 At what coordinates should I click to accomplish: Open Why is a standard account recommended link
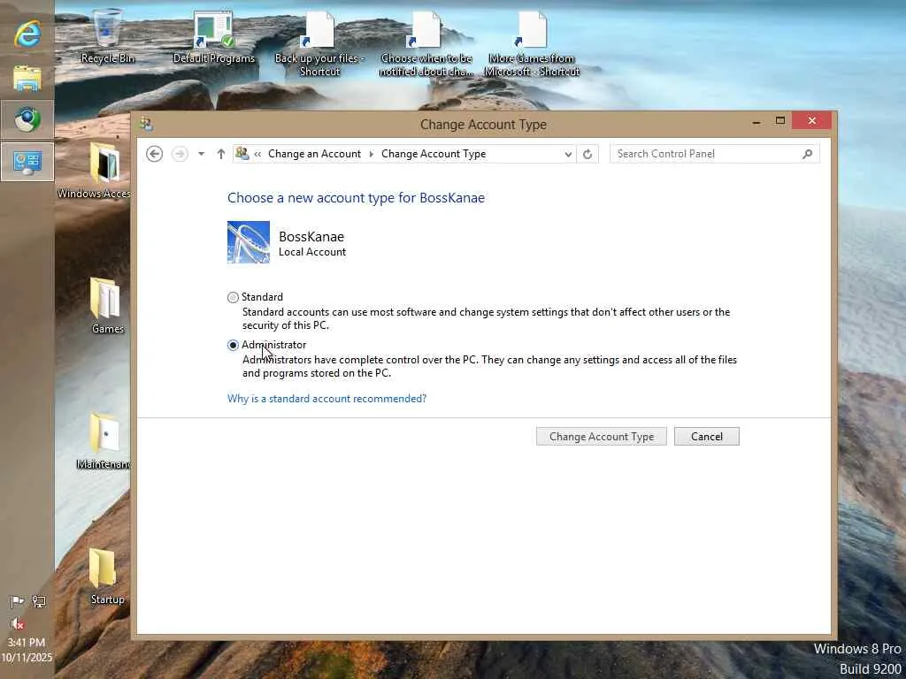pos(327,399)
